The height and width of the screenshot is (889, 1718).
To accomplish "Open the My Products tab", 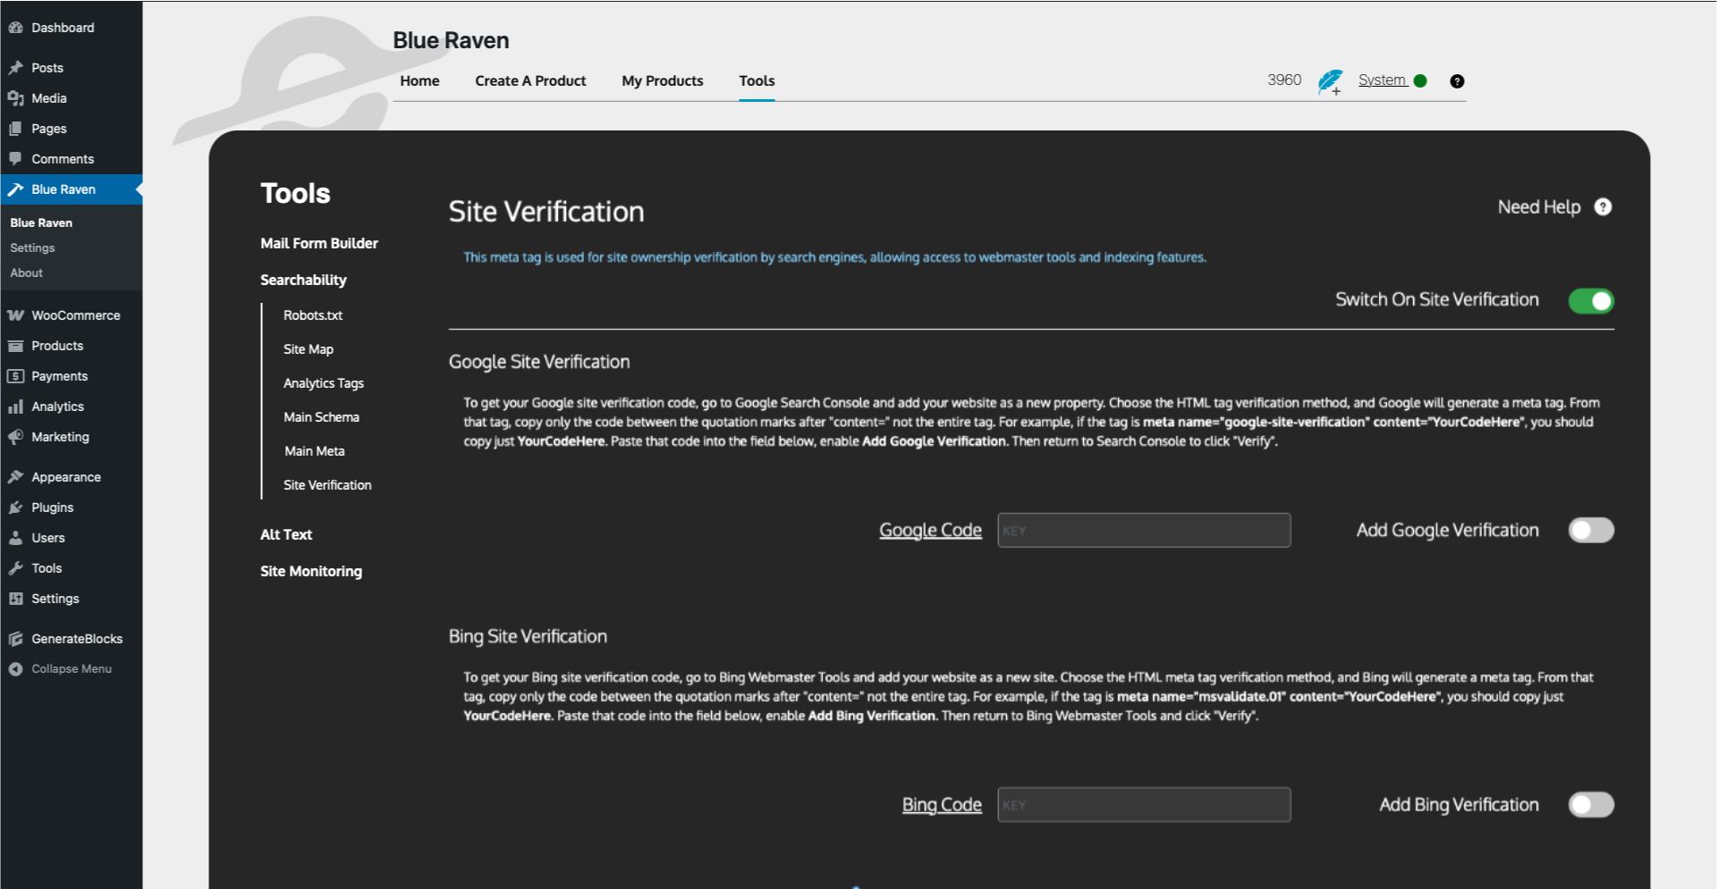I will coord(663,80).
